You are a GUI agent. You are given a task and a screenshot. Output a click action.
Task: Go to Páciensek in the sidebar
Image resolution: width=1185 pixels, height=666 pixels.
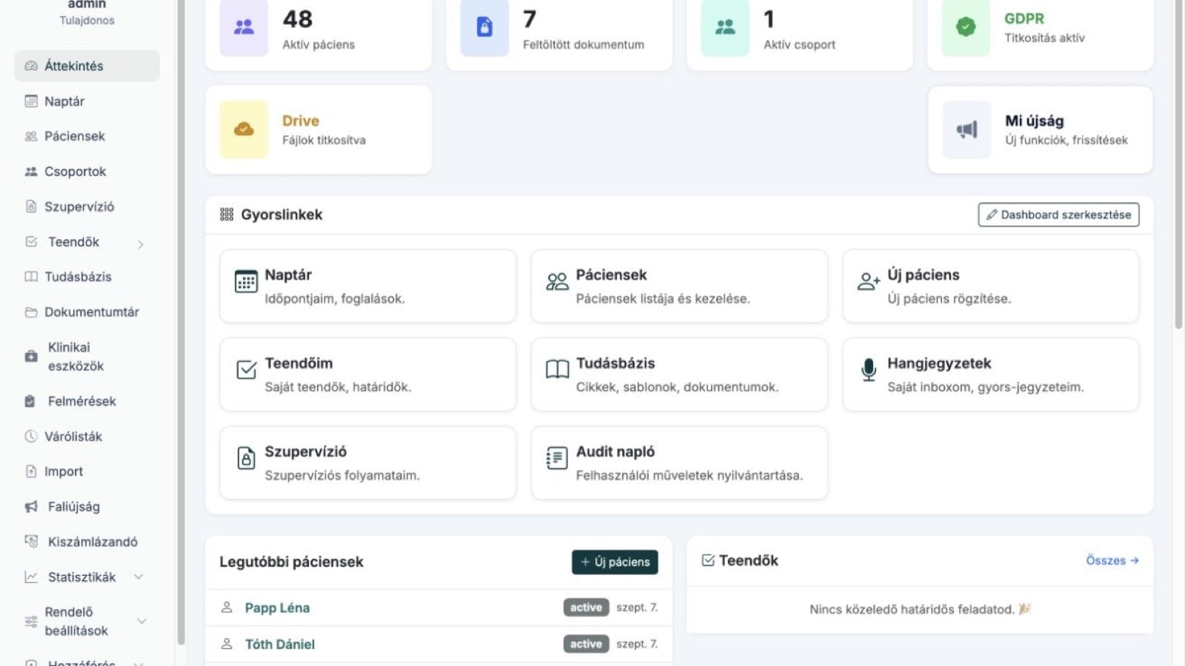click(x=87, y=136)
